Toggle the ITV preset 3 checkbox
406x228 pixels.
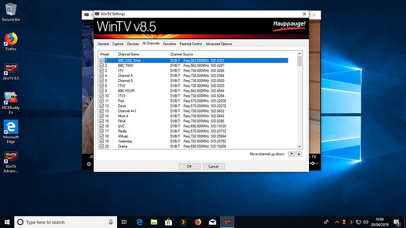coord(101,70)
